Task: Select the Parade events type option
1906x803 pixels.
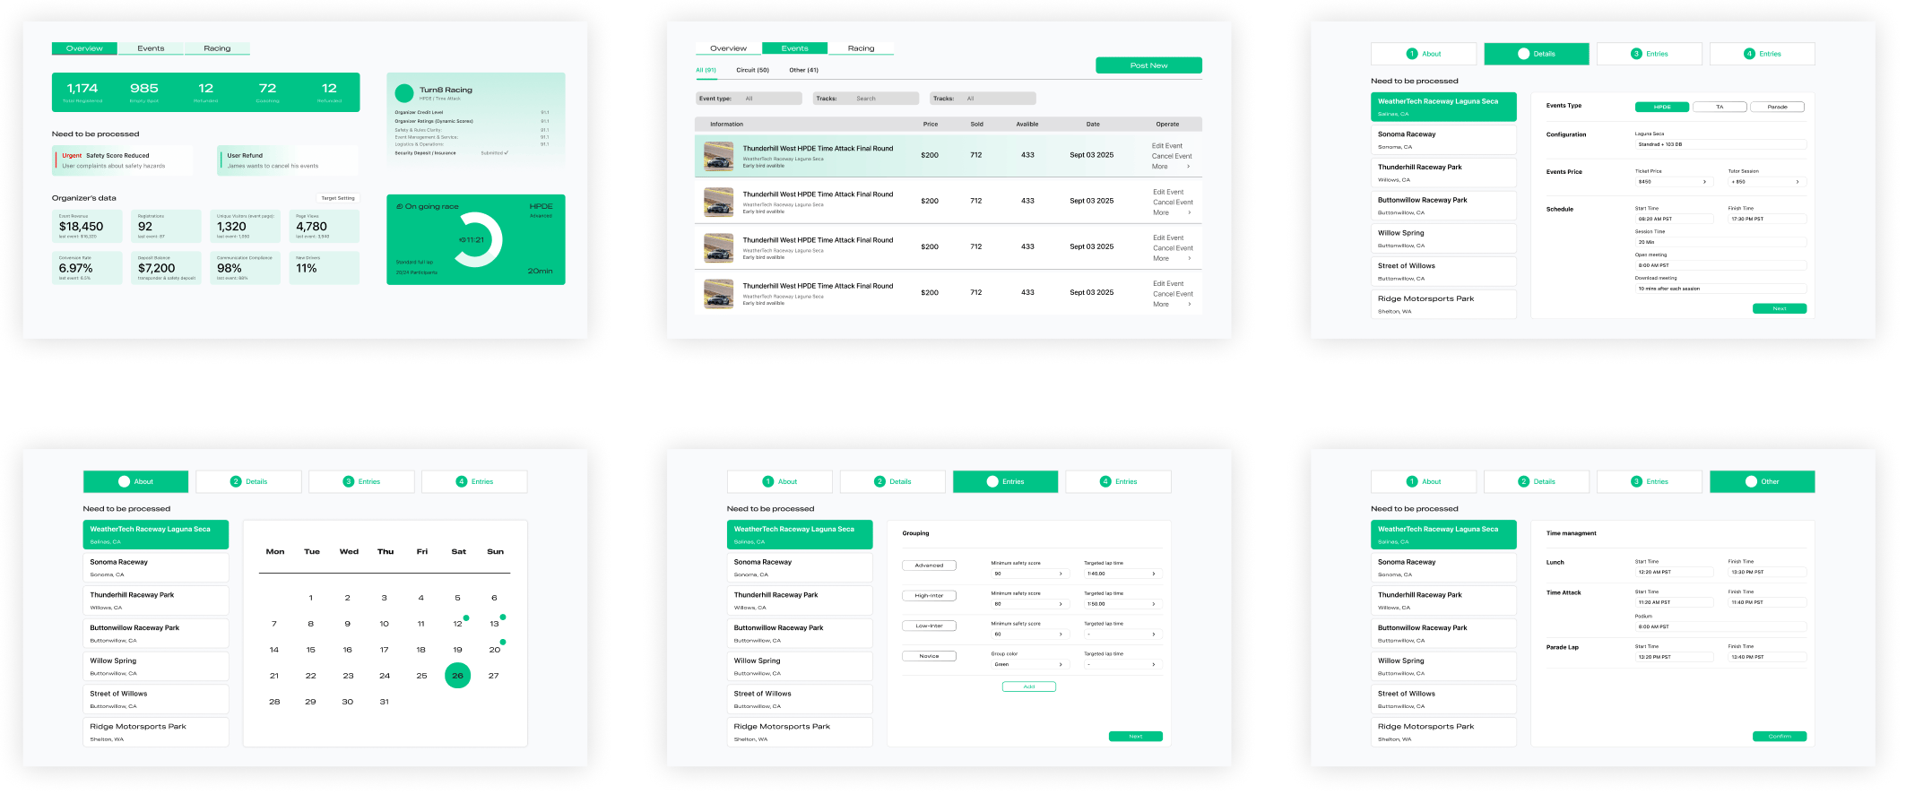Action: click(x=1777, y=107)
